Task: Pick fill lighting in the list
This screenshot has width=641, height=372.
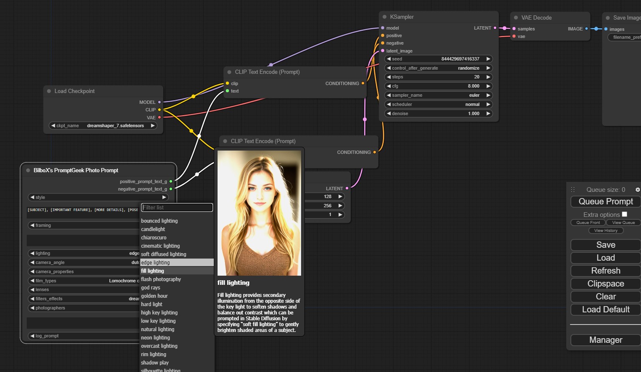Action: pos(177,271)
